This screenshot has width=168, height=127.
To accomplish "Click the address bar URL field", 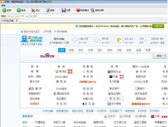I will [x=88, y=16].
